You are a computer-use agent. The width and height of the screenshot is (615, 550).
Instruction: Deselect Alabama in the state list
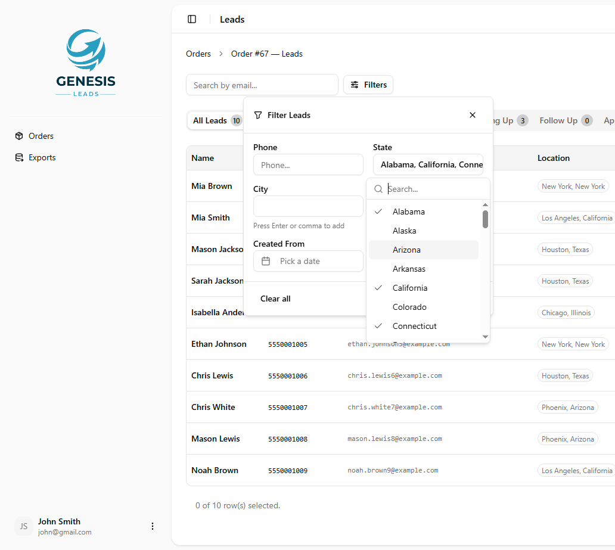424,212
